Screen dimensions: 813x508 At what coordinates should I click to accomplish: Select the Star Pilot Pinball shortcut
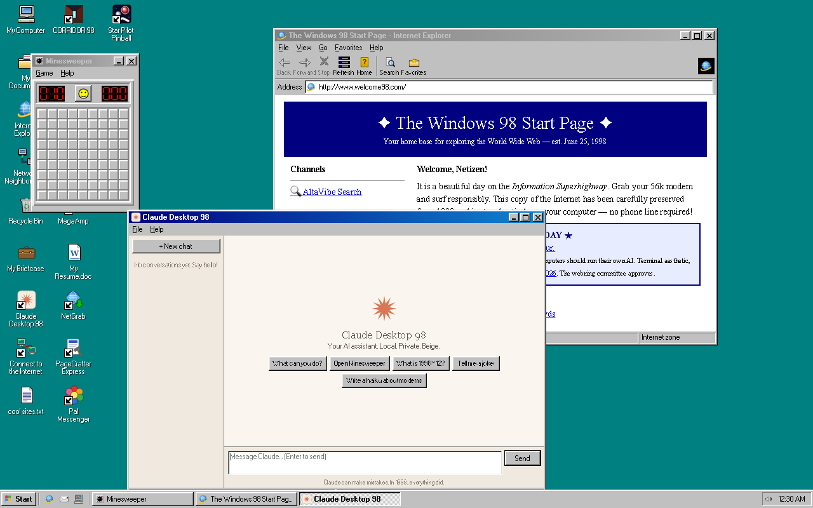[x=121, y=23]
